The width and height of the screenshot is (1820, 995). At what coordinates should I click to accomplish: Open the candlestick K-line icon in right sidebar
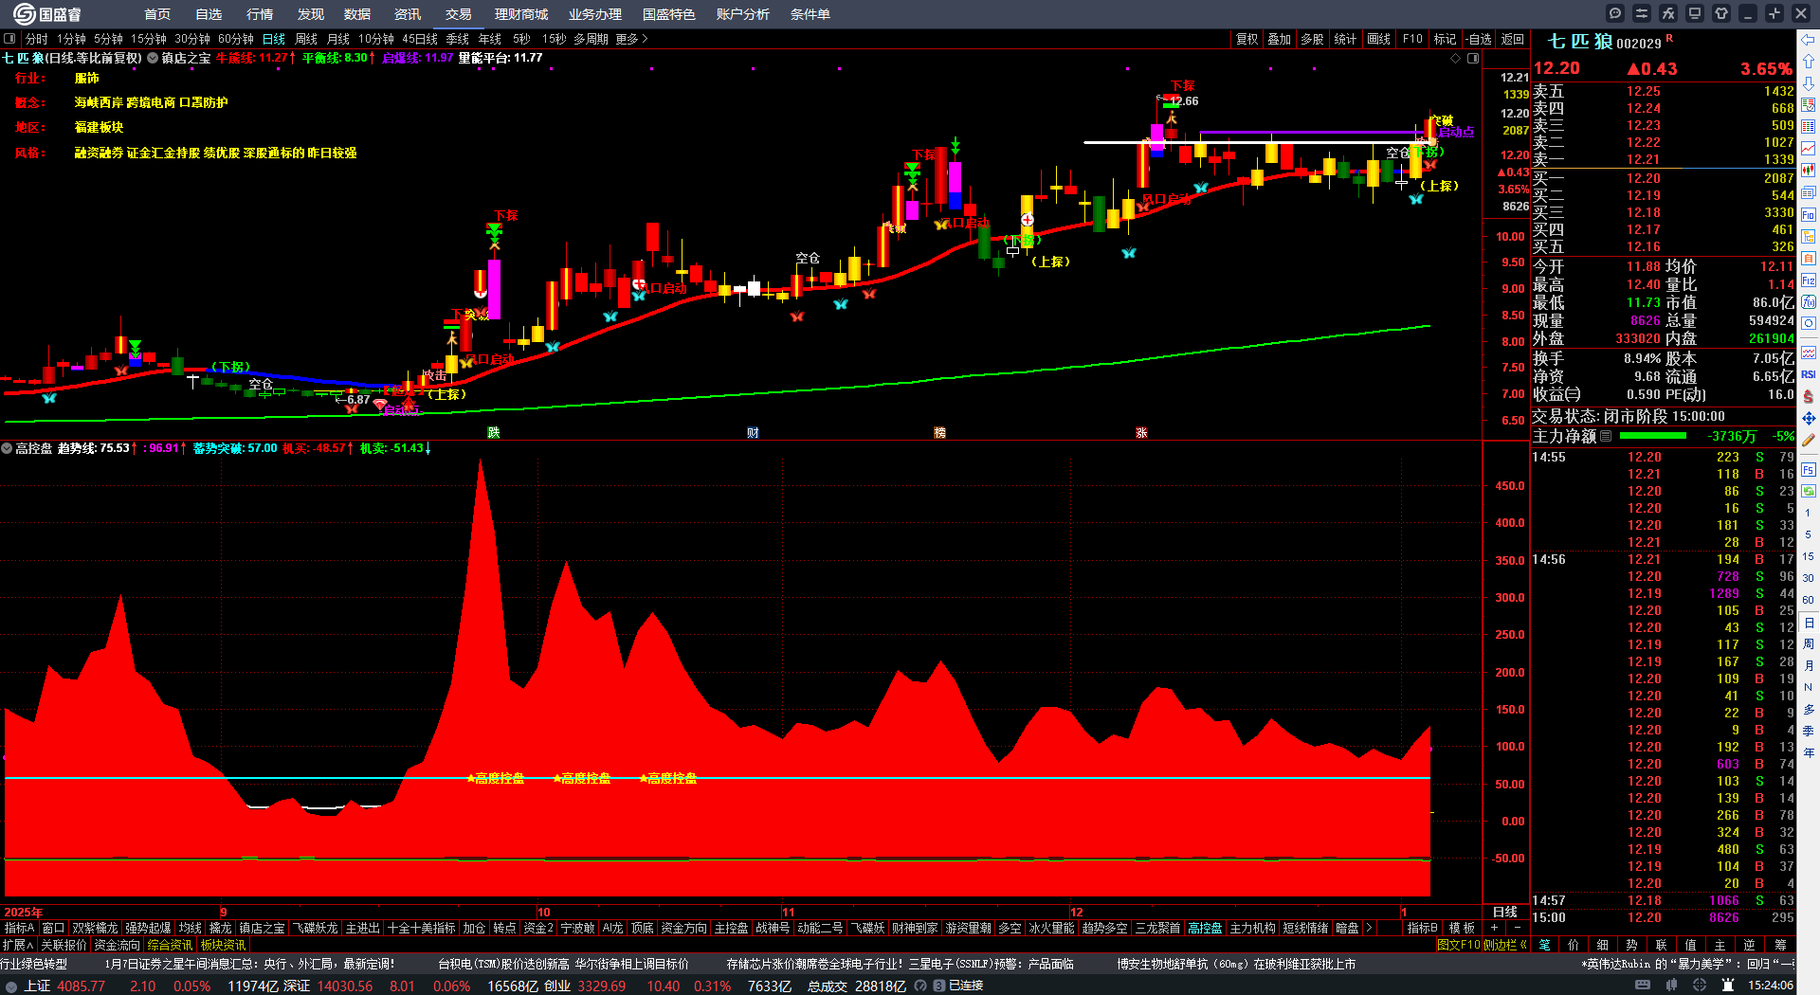click(1809, 171)
